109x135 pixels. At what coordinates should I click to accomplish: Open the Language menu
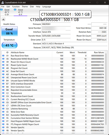click(47, 6)
